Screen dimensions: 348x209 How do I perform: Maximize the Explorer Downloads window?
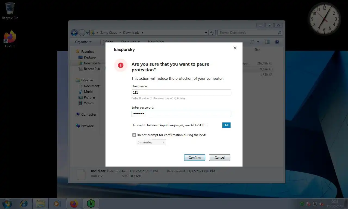pos(269,25)
